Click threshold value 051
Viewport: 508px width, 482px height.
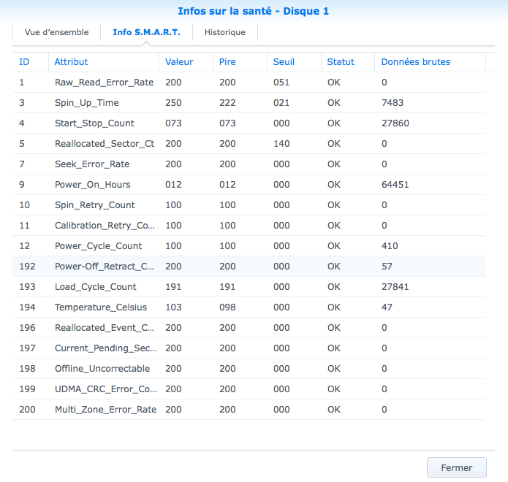coord(281,83)
